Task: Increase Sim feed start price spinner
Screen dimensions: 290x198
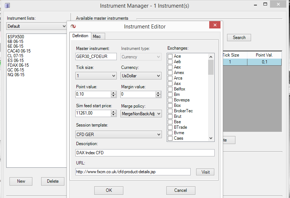Action: (114, 112)
